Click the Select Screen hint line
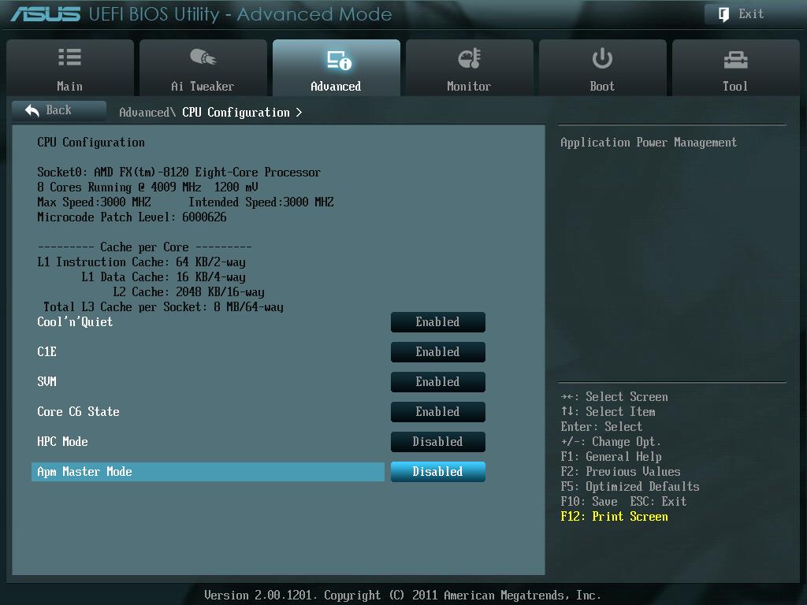807x605 pixels. point(615,397)
